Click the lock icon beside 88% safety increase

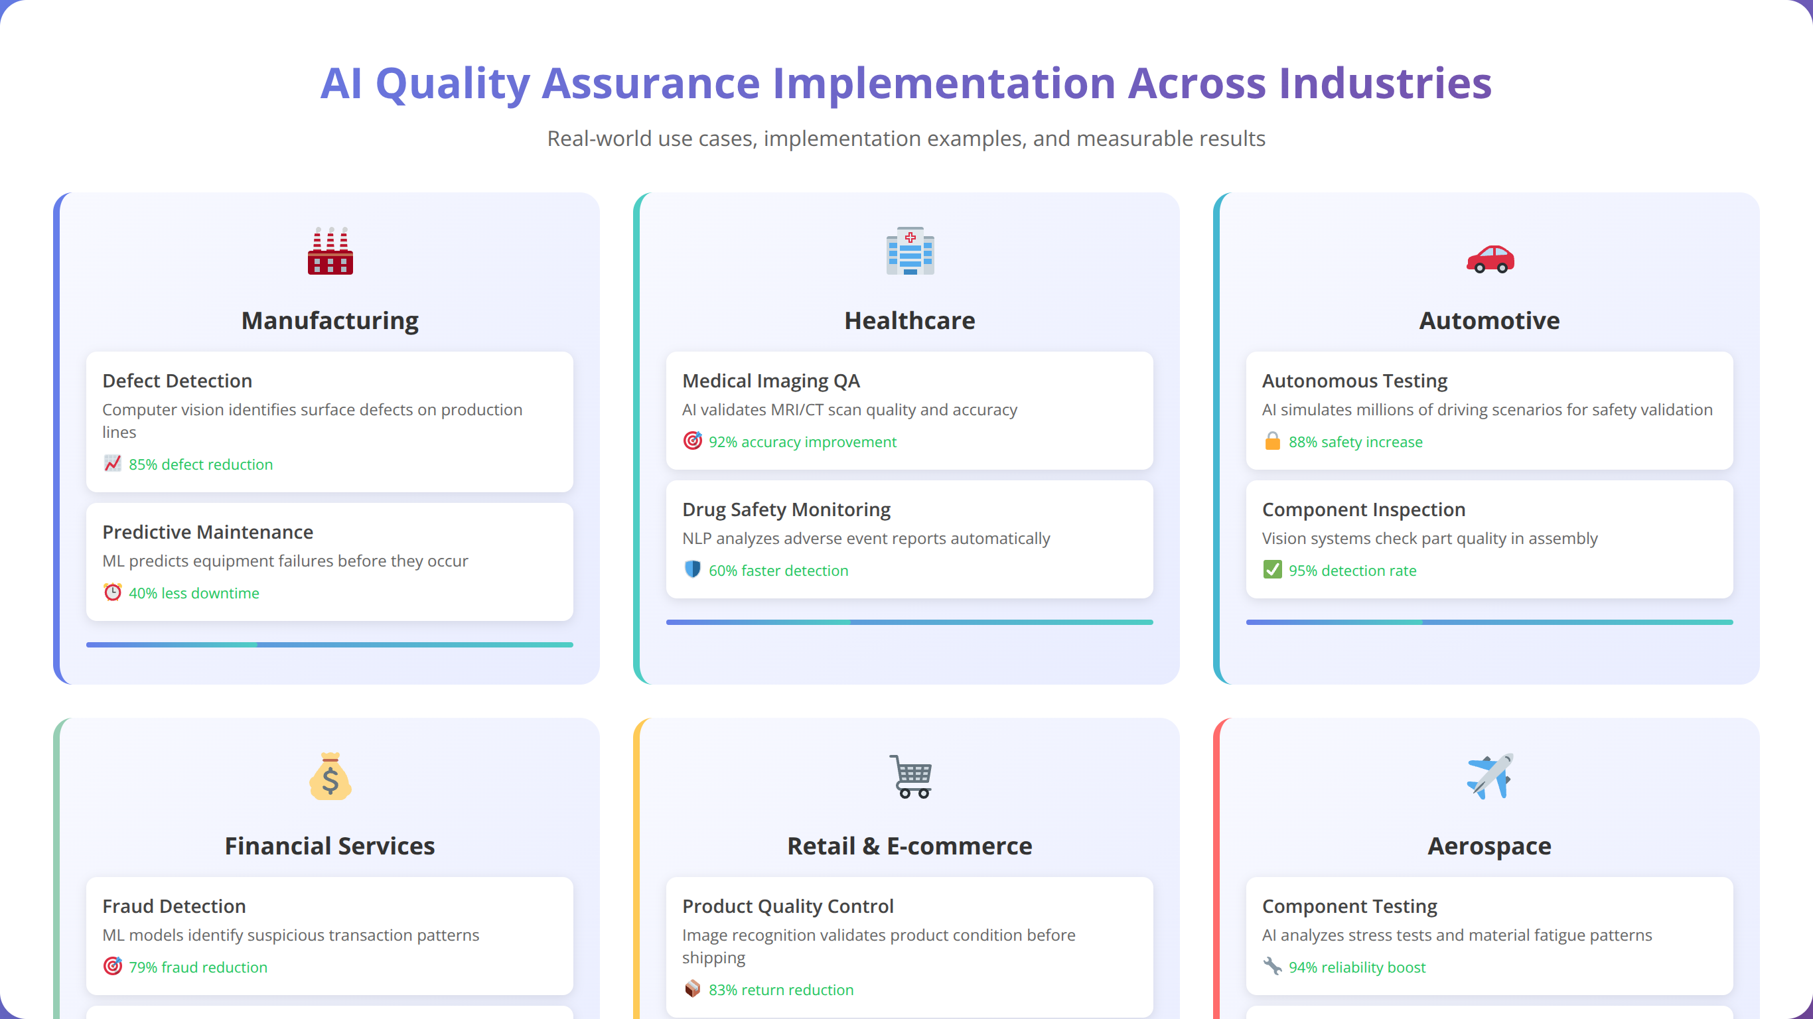click(1272, 441)
